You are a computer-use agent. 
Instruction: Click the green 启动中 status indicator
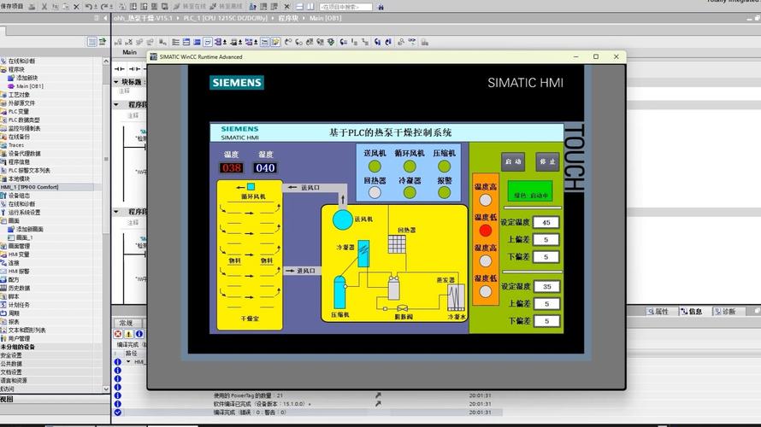529,190
